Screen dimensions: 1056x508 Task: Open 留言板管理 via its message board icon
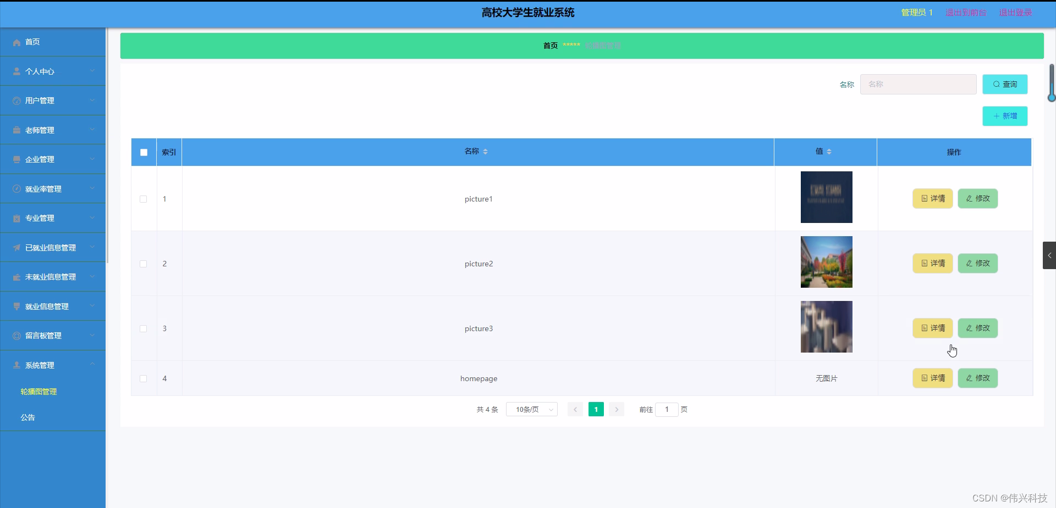coord(16,336)
